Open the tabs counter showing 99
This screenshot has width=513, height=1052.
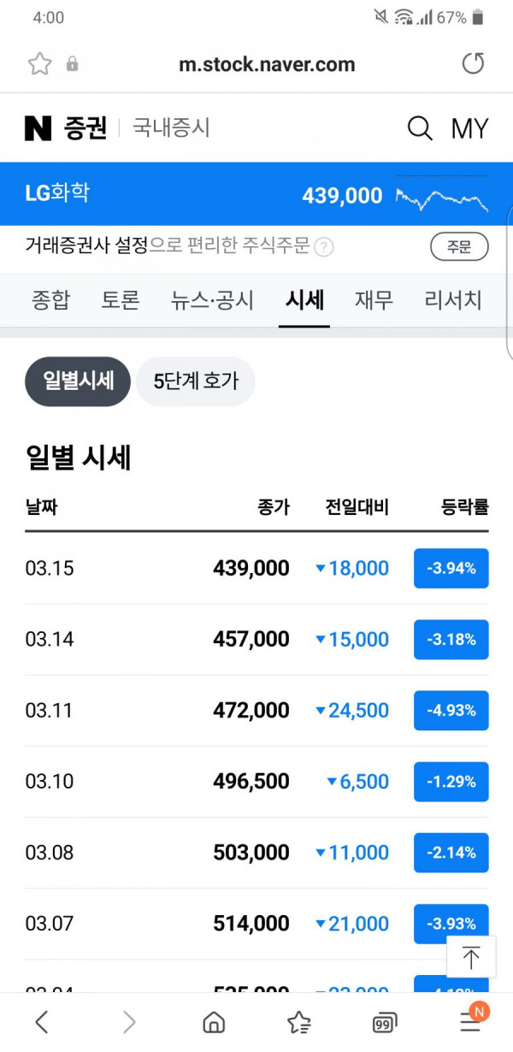[385, 1022]
